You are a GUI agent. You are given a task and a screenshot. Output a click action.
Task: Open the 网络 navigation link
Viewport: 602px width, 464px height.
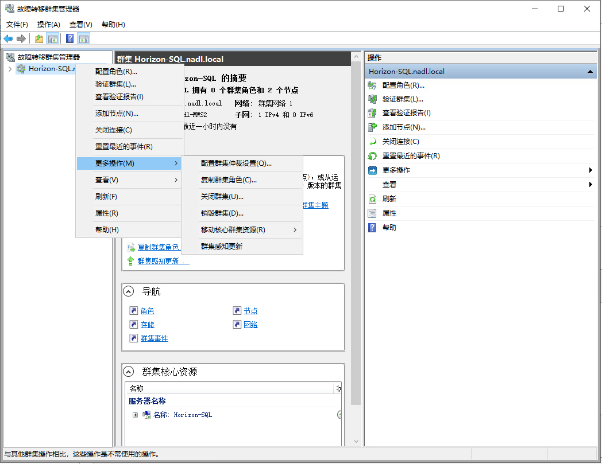click(250, 325)
